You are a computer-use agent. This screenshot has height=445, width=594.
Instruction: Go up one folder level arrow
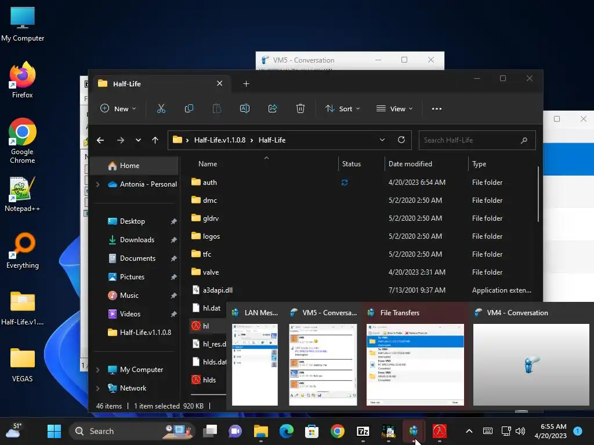(155, 140)
